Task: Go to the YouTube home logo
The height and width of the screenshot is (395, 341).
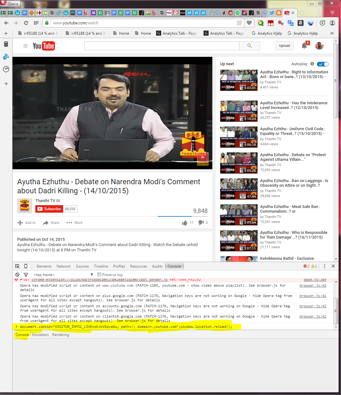Action: pyautogui.click(x=44, y=46)
